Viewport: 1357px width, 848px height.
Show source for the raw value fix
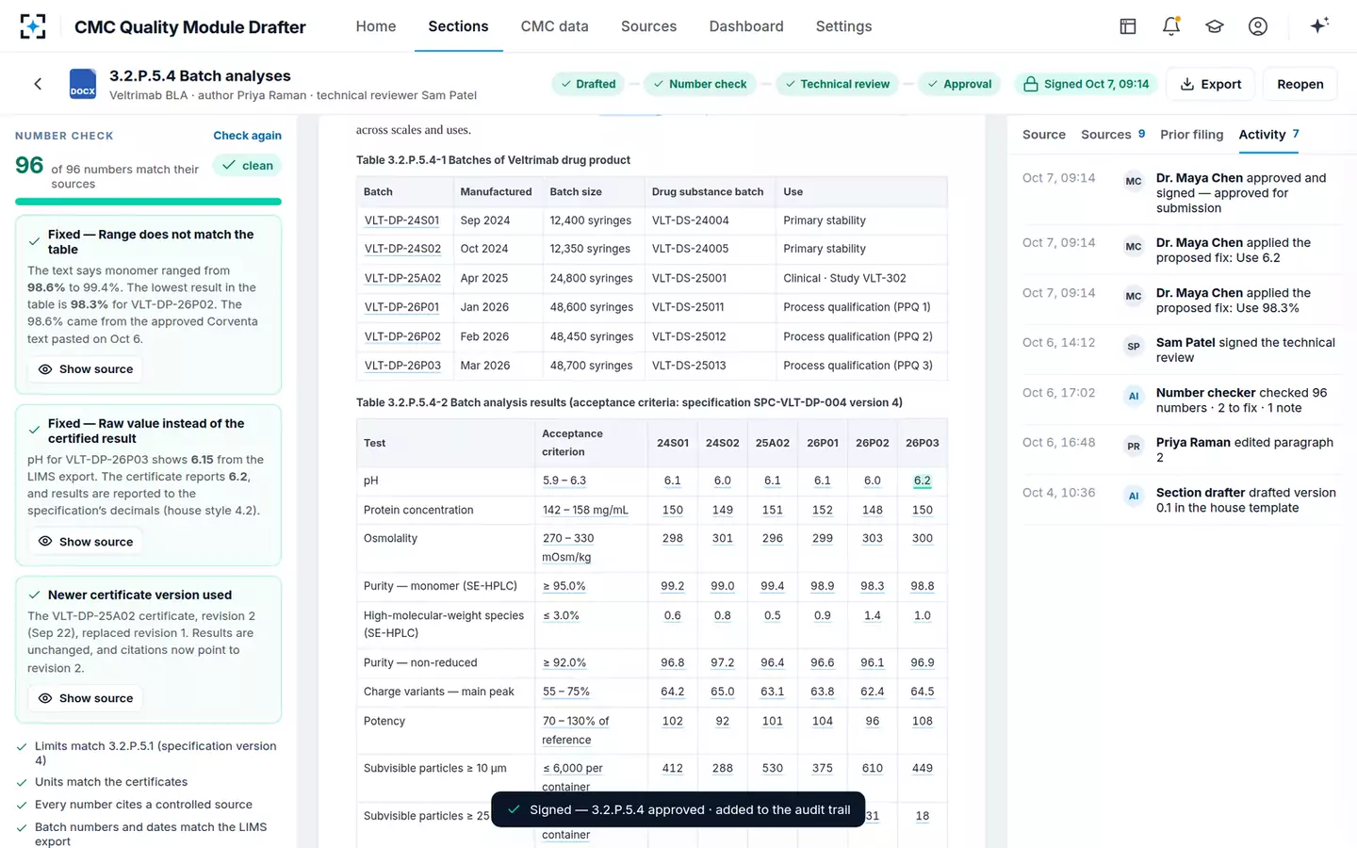85,542
